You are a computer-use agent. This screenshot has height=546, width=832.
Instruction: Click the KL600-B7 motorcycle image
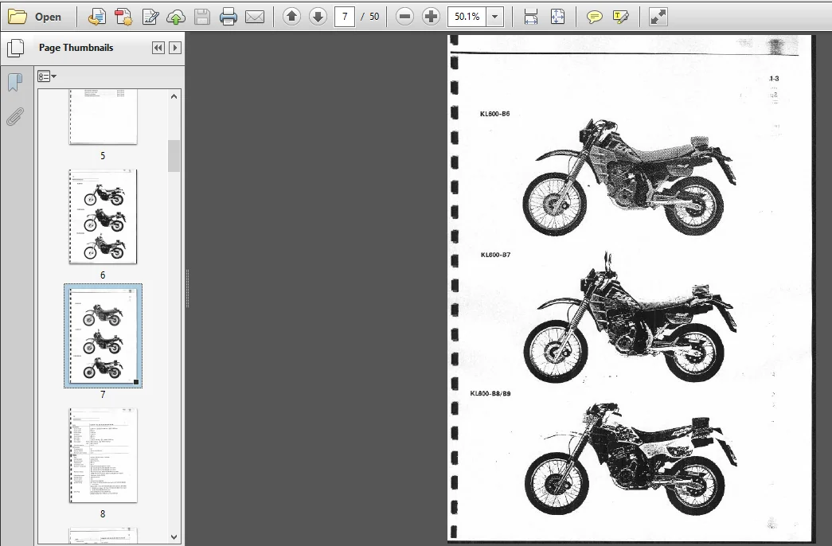630,318
